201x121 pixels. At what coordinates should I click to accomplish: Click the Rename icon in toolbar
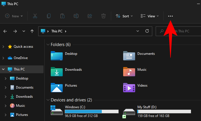pos(76,16)
